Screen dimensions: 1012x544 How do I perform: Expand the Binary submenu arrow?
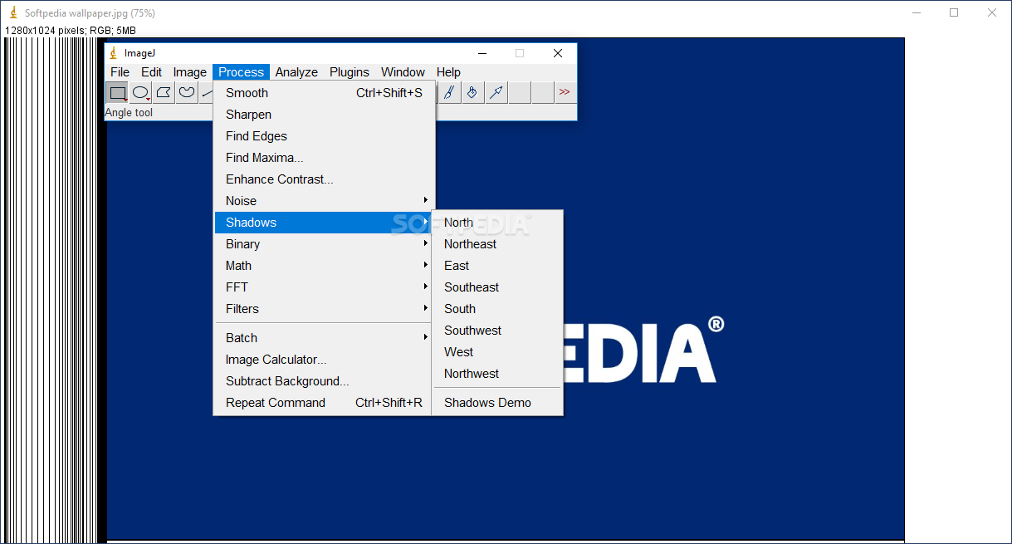coord(426,243)
